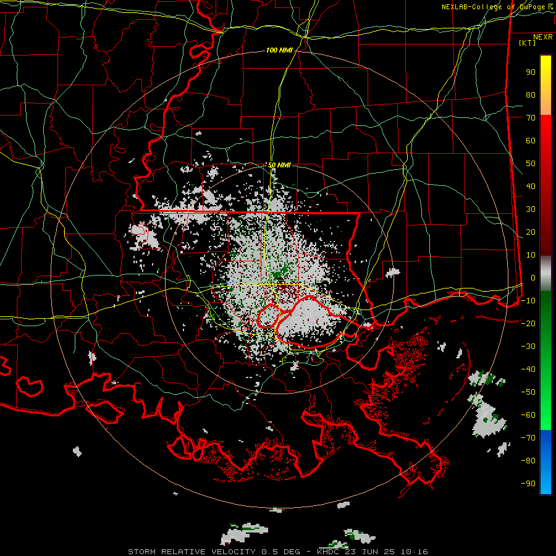
Task: Click the -30 value on velocity scale
Action: (x=528, y=347)
